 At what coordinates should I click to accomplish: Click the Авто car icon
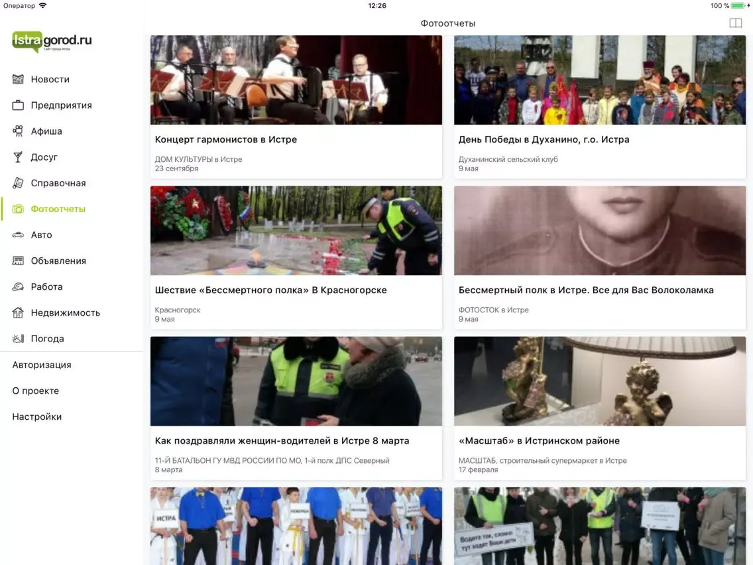click(18, 235)
